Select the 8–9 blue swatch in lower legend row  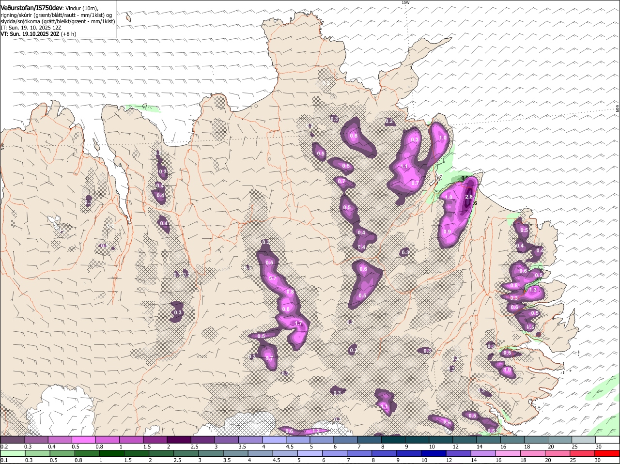pos(384,454)
